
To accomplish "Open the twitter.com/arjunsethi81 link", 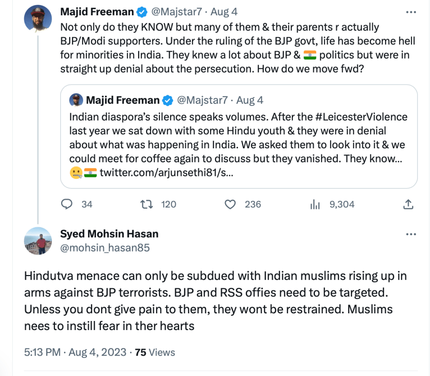I will 166,172.
